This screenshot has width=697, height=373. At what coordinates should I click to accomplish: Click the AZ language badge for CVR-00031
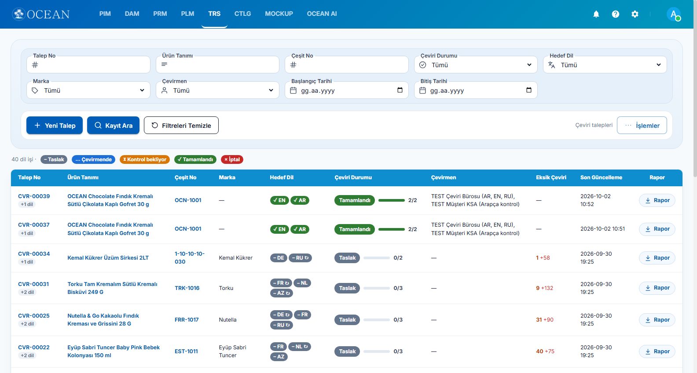point(282,293)
